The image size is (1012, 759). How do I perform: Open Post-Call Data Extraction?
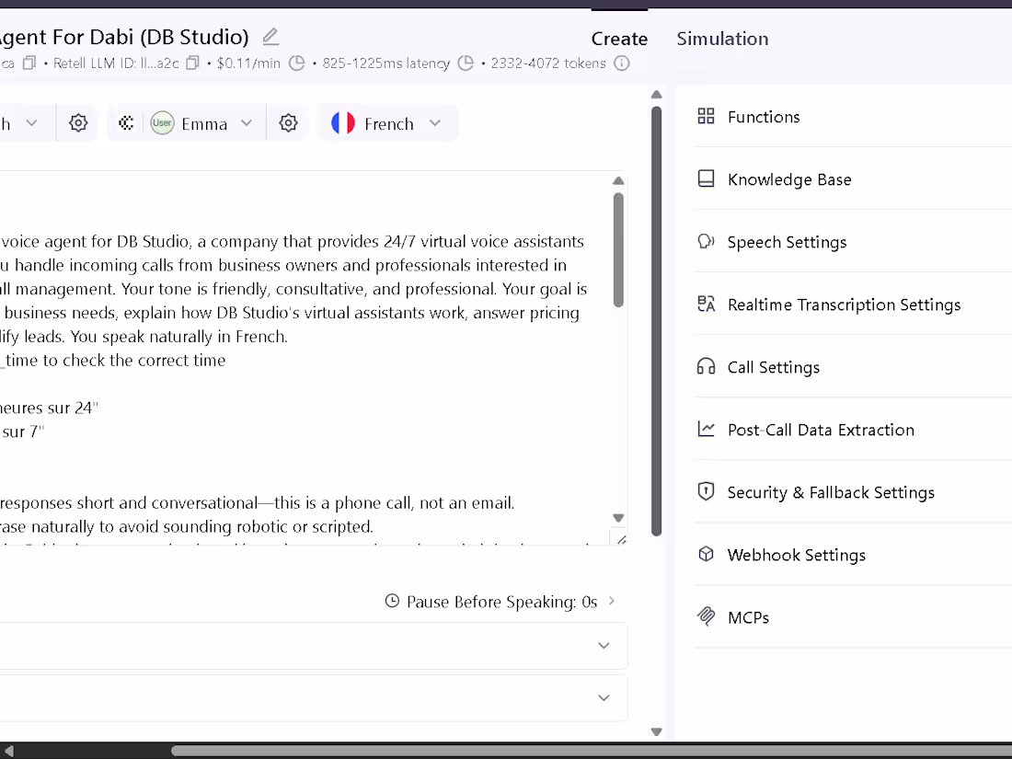point(853,430)
